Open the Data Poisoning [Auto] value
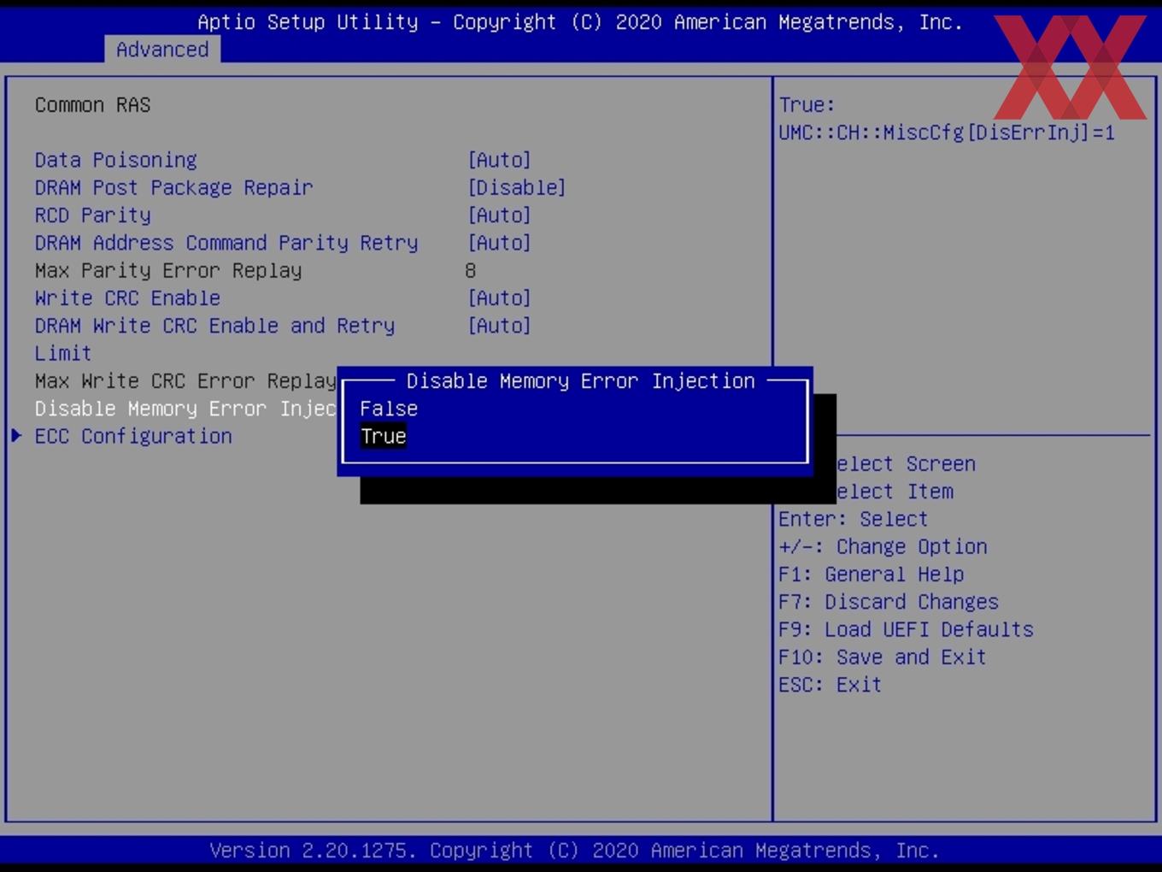The image size is (1162, 872). [x=499, y=160]
